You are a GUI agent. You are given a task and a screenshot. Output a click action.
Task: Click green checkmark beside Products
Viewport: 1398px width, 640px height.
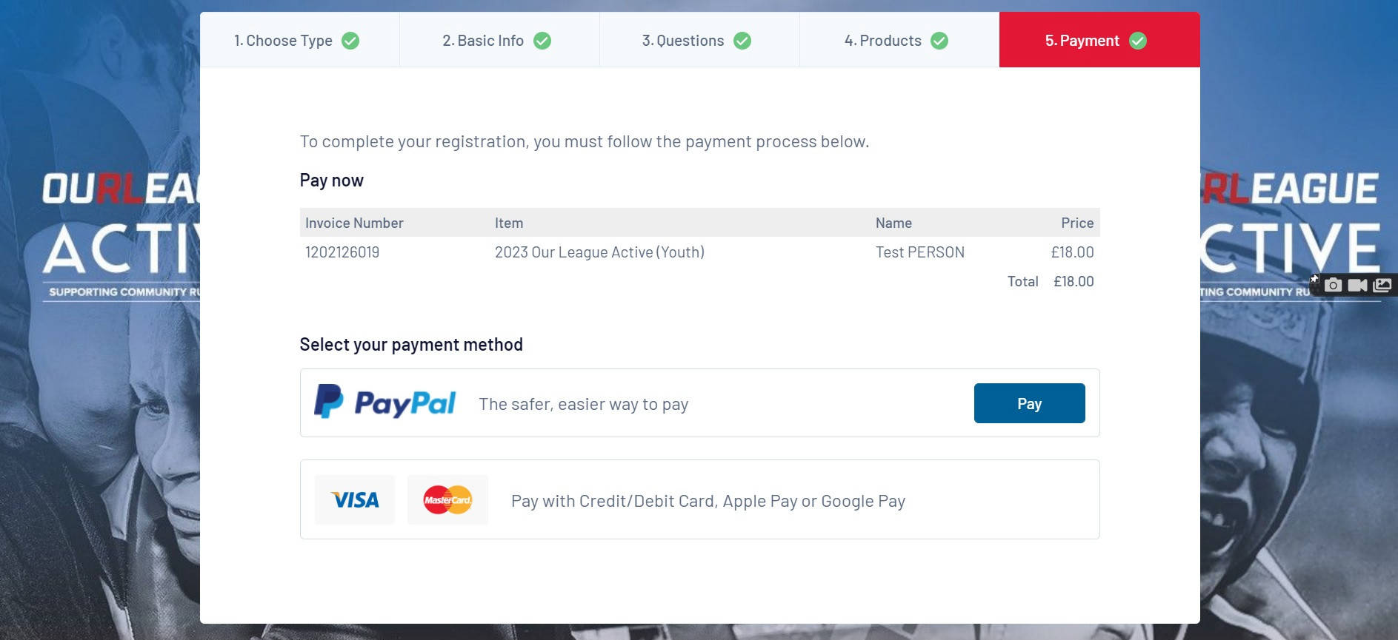(x=939, y=41)
